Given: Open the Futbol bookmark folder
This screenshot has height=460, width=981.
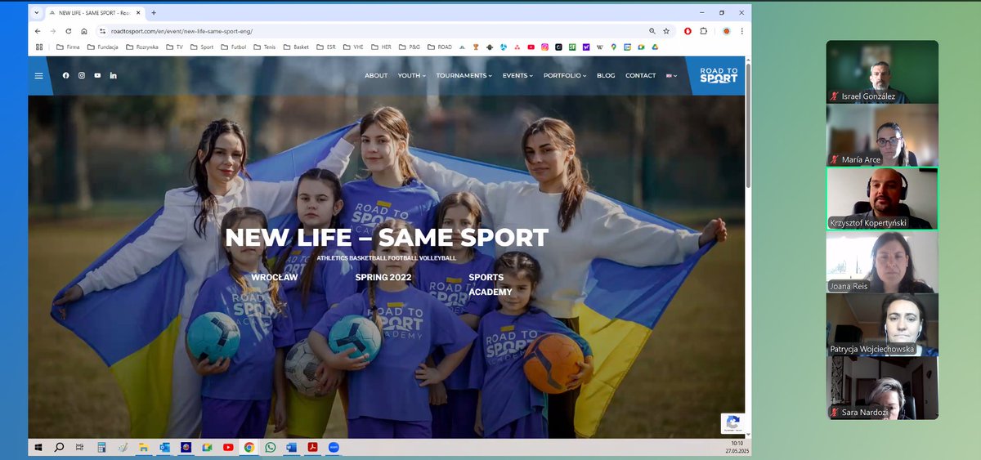Looking at the screenshot, I should pyautogui.click(x=234, y=47).
